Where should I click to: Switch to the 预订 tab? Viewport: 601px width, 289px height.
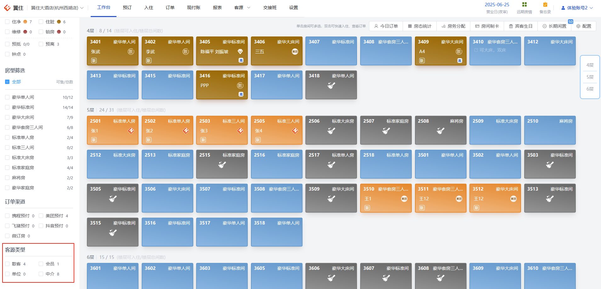click(127, 8)
